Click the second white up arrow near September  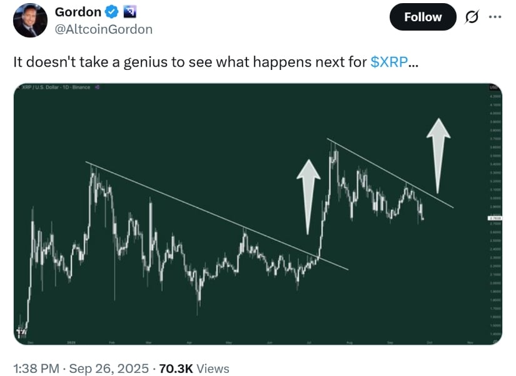[438, 156]
